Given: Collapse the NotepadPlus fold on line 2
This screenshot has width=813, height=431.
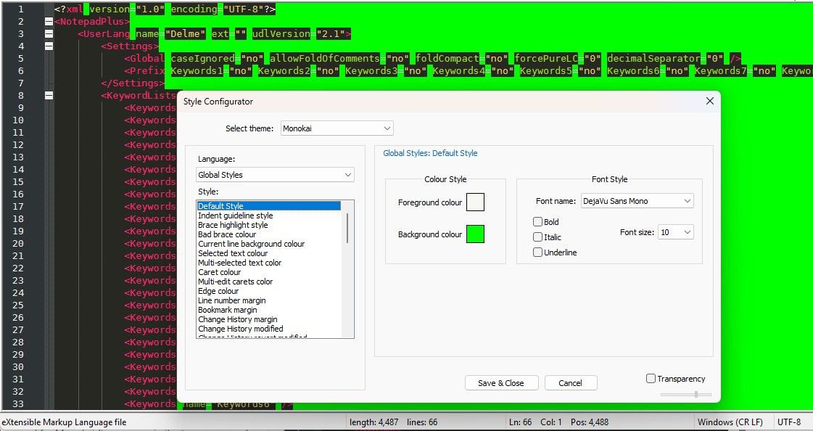Looking at the screenshot, I should 49,21.
